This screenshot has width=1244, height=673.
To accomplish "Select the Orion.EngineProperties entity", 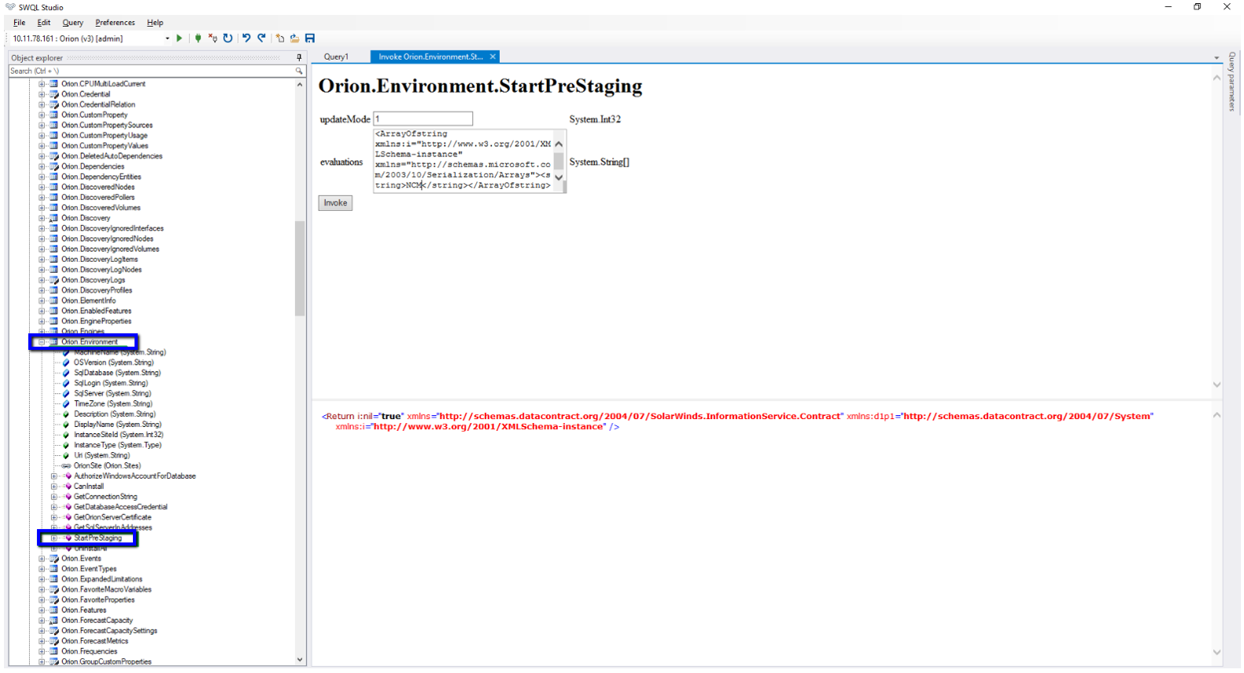I will click(97, 322).
